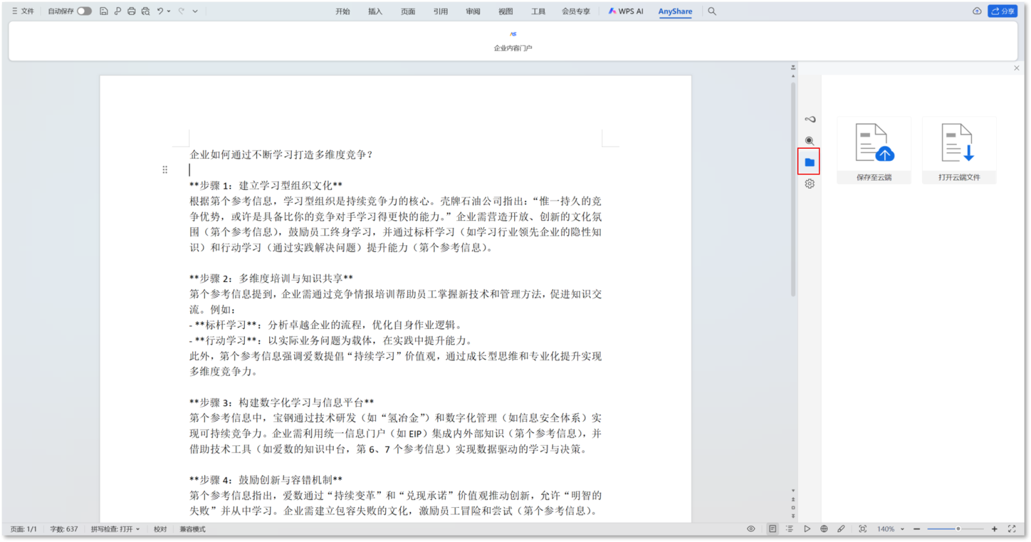Click the vertical scrollbar thumb
Viewport: 1031px width, 542px height.
click(x=793, y=189)
